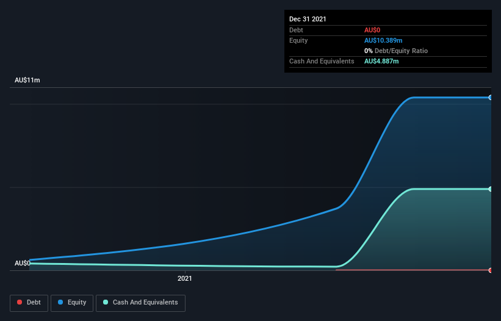Select the Equity endpoint marker on chart

point(491,98)
